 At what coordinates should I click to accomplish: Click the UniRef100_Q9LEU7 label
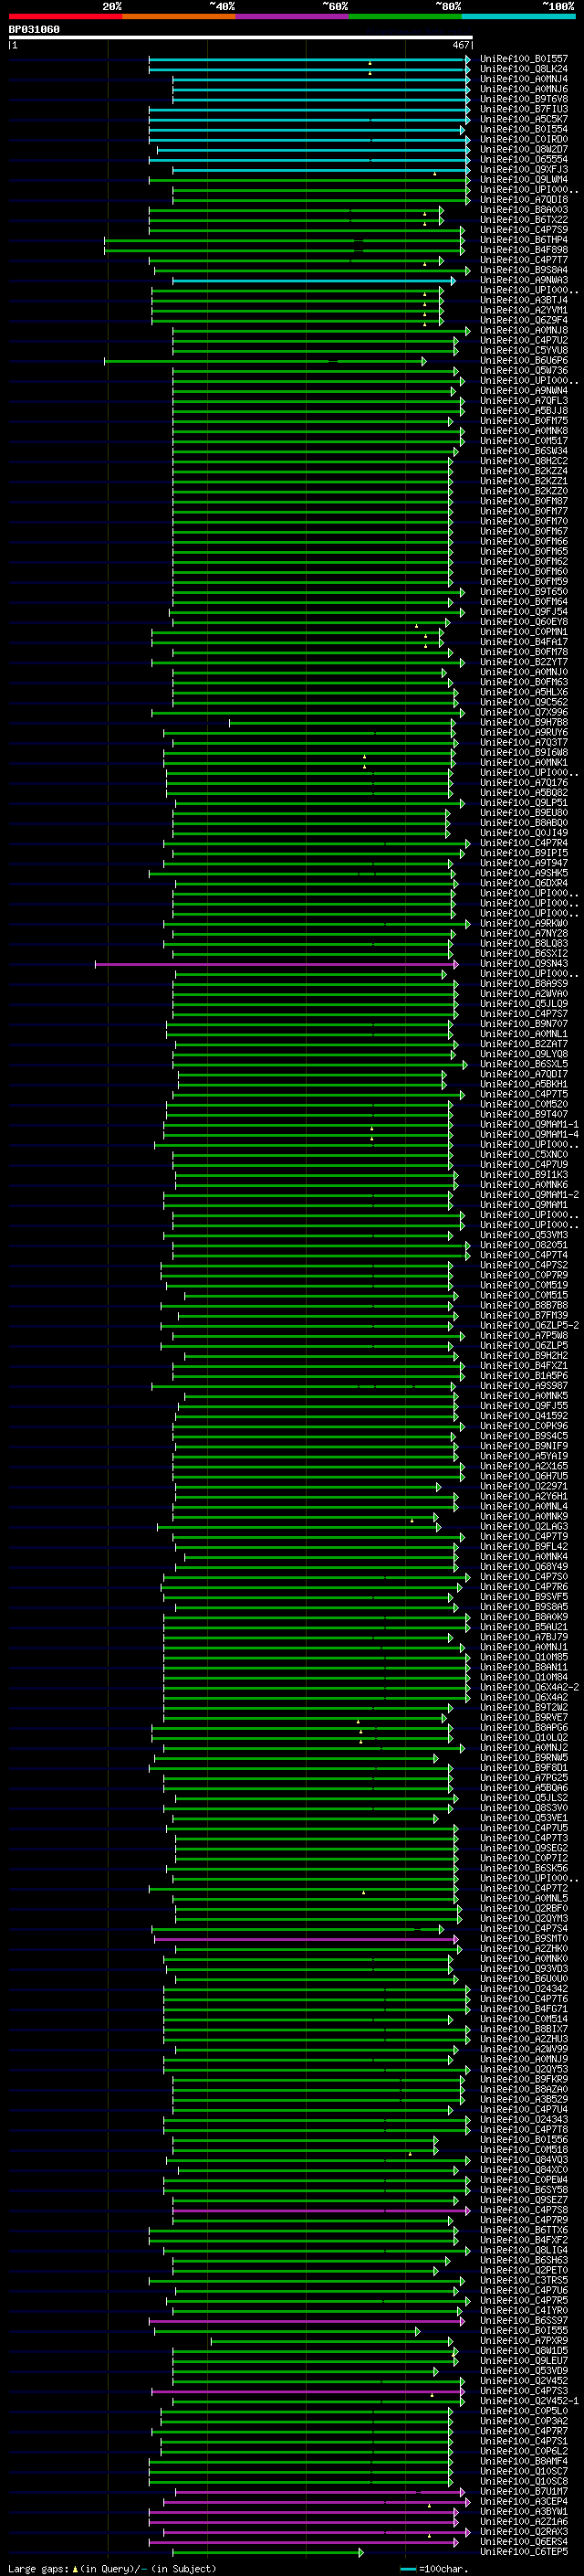coord(523,2361)
